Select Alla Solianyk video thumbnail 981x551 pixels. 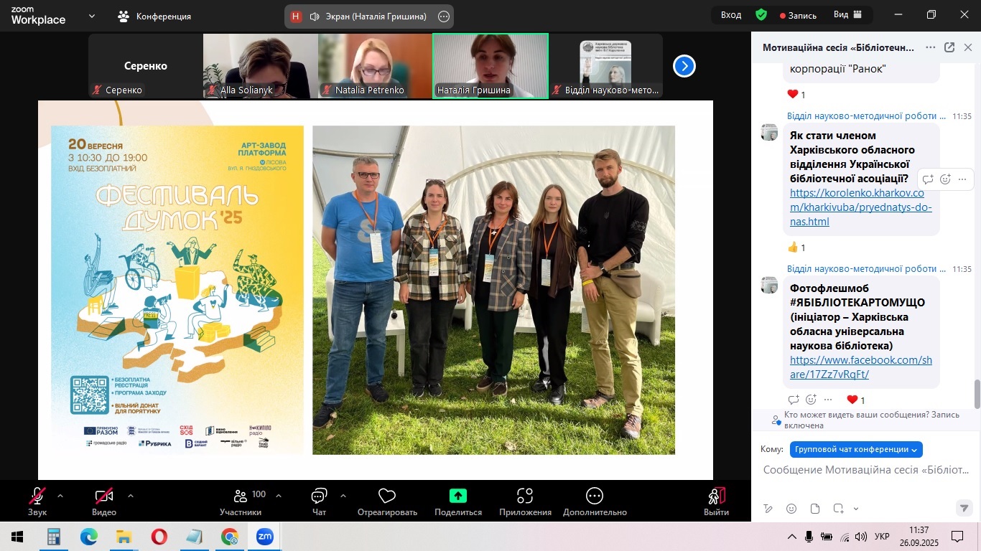pyautogui.click(x=261, y=66)
